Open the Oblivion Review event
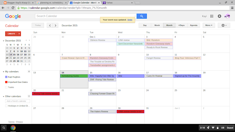 pyautogui.click(x=102, y=40)
